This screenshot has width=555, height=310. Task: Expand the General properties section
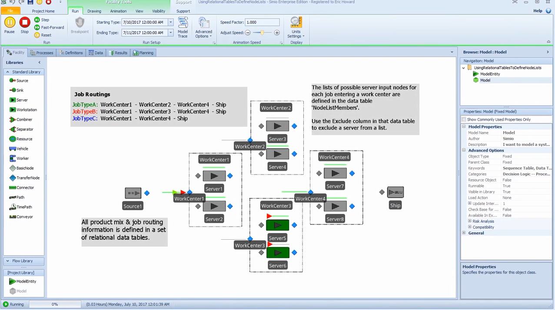point(464,233)
